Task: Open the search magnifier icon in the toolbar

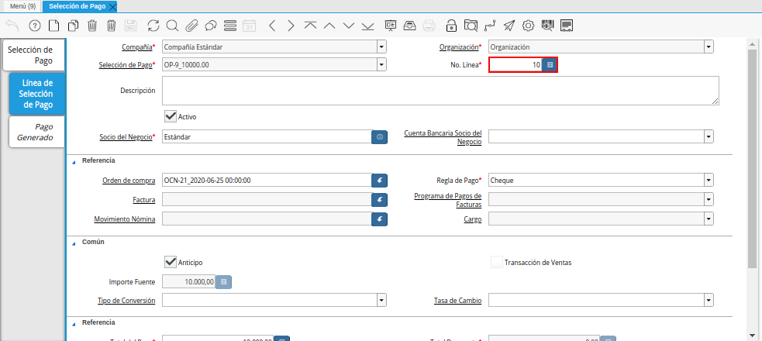Action: 172,26
